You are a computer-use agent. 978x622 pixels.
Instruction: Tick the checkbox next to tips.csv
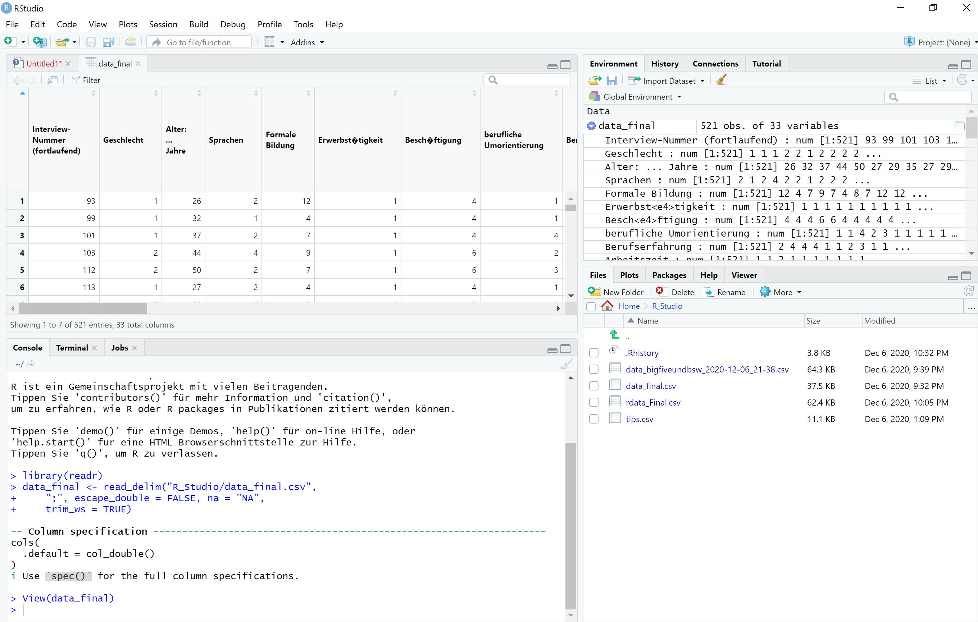pos(594,419)
